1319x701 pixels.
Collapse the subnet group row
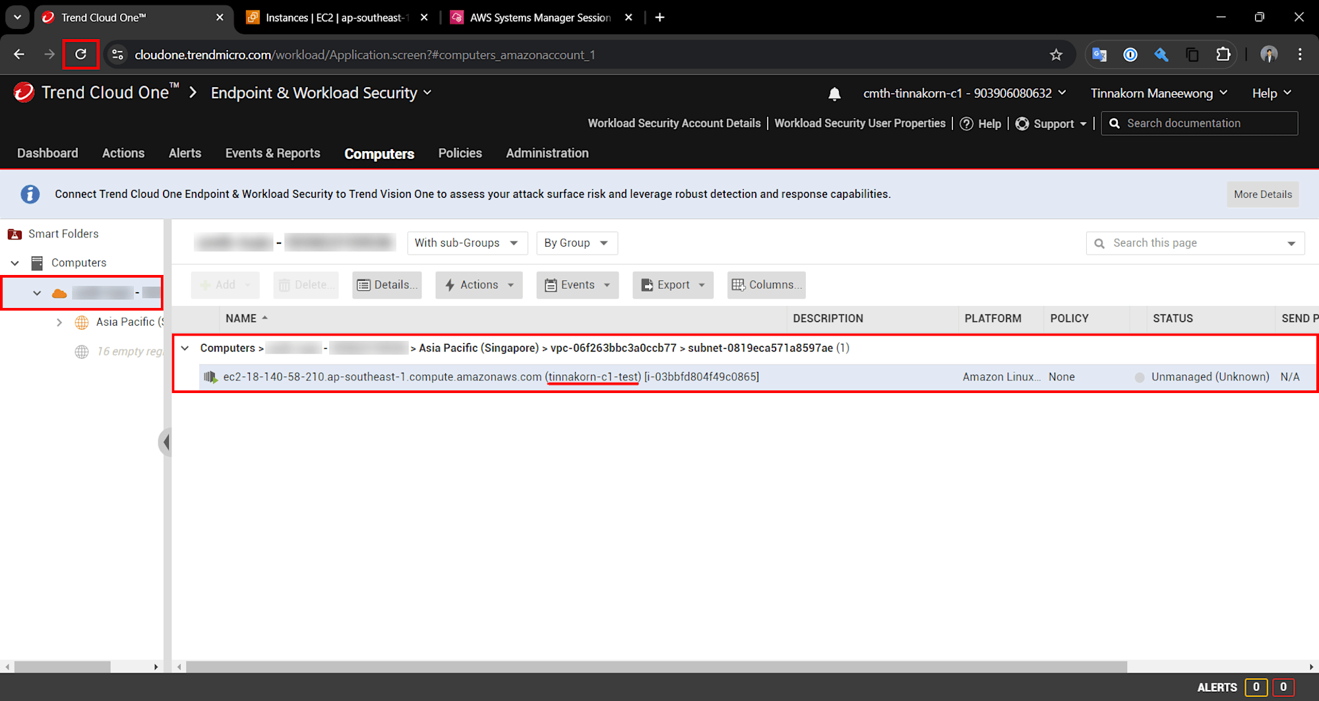click(x=185, y=348)
